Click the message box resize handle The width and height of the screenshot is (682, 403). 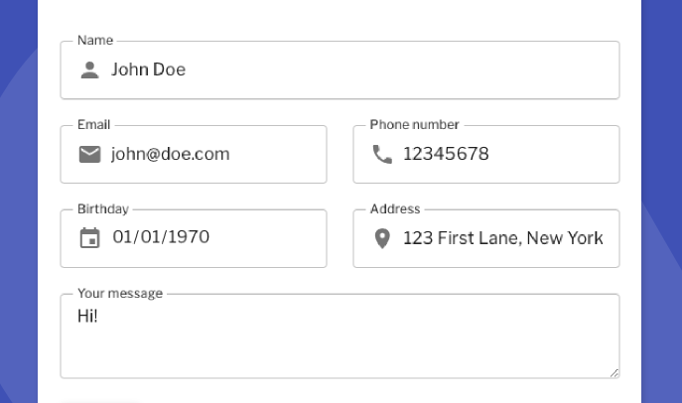click(x=614, y=373)
